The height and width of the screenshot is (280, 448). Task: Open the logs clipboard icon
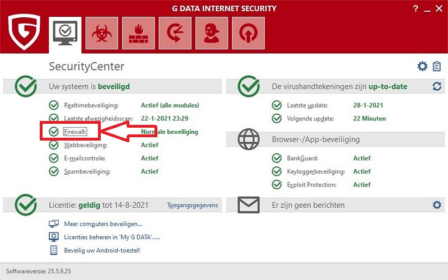tap(437, 66)
